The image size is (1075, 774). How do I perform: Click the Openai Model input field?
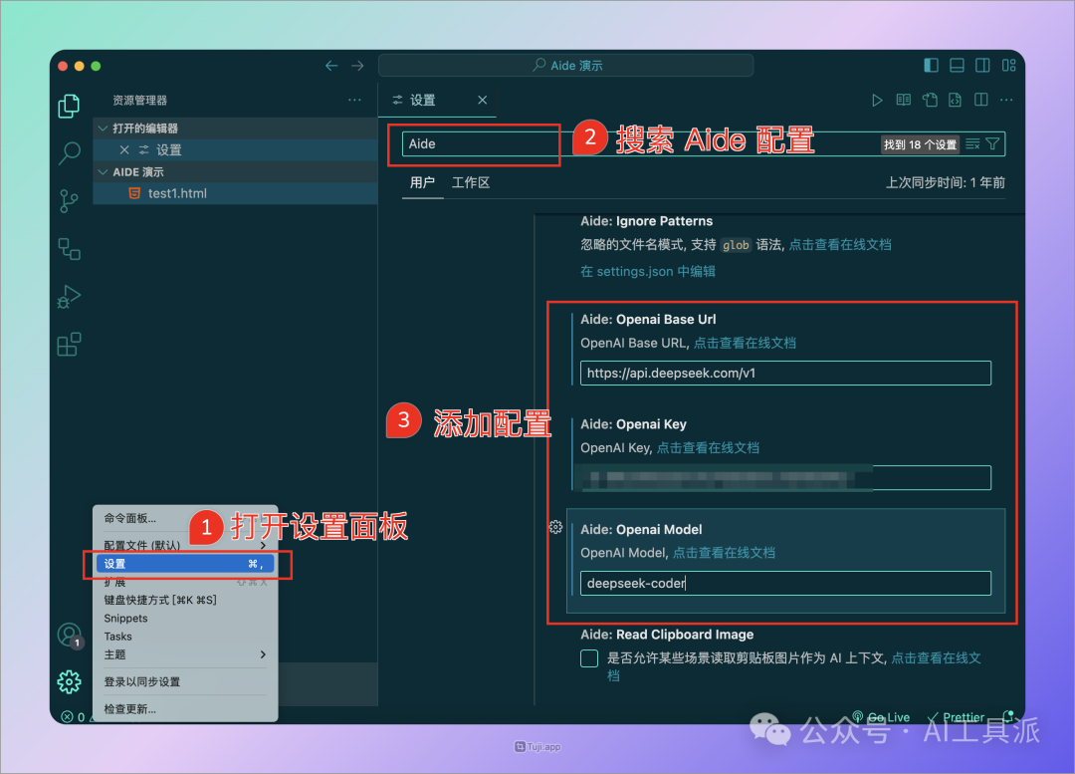tap(785, 584)
